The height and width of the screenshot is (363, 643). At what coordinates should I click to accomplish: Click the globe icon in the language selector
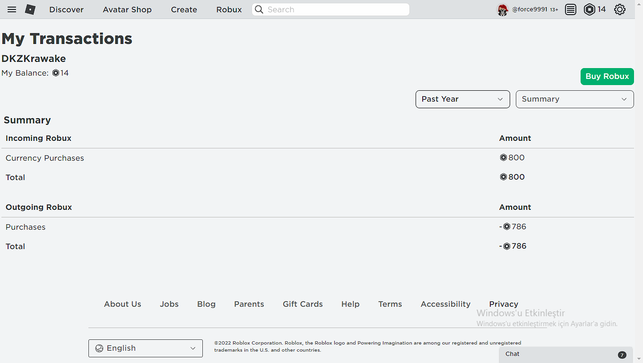[x=99, y=348]
